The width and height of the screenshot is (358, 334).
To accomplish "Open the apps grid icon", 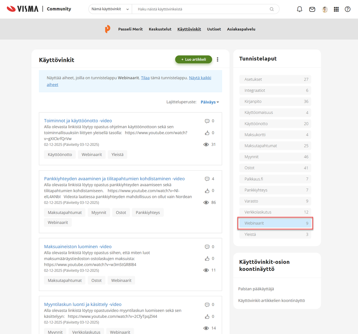I will [x=336, y=9].
